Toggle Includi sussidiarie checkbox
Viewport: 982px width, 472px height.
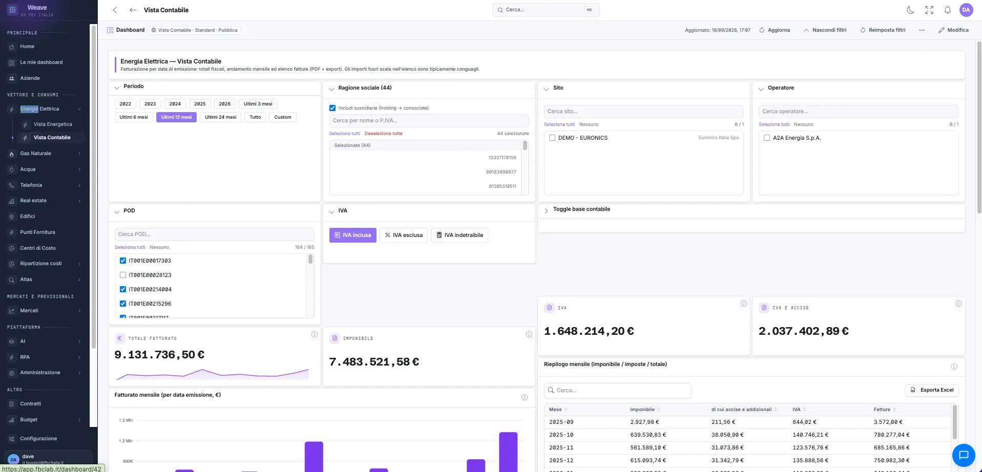tap(332, 108)
